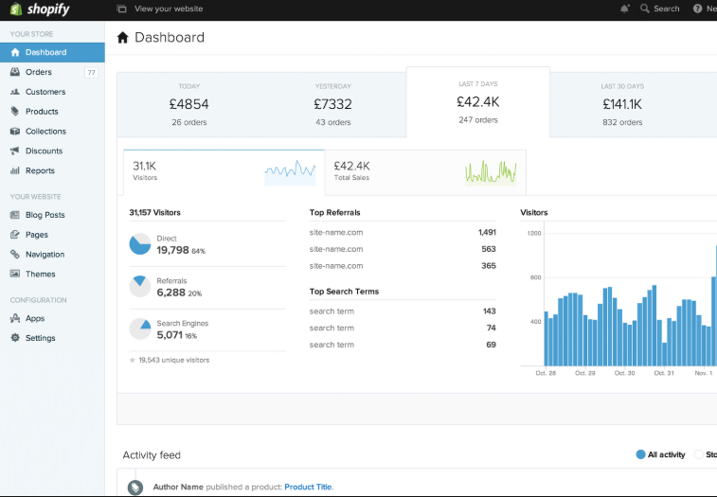Viewport: 717px width, 497px height.
Task: Click the Products tag icon
Action: [x=15, y=111]
